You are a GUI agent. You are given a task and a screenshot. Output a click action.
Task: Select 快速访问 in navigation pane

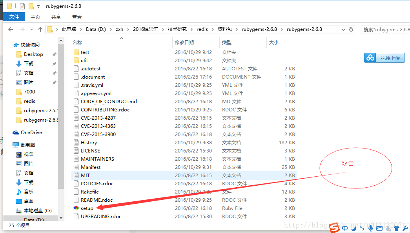[30, 45]
